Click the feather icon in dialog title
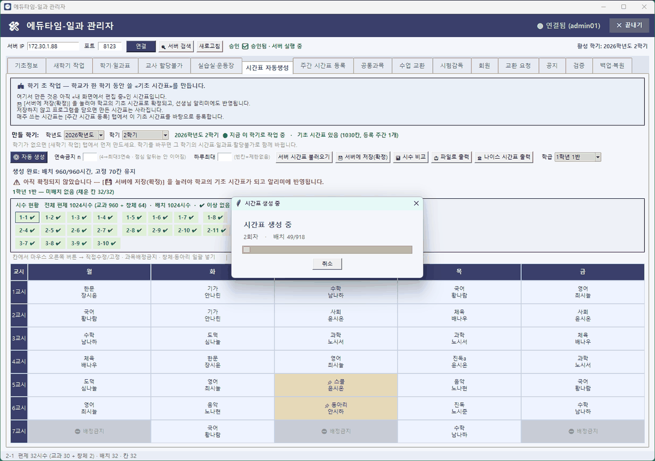Image resolution: width=655 pixels, height=461 pixels. 239,203
